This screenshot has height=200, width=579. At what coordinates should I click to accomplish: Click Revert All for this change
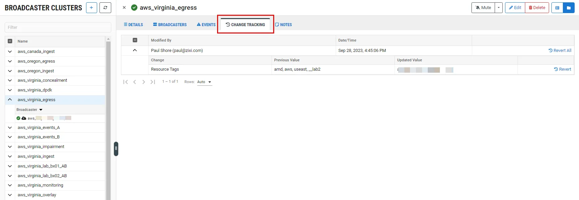(560, 51)
